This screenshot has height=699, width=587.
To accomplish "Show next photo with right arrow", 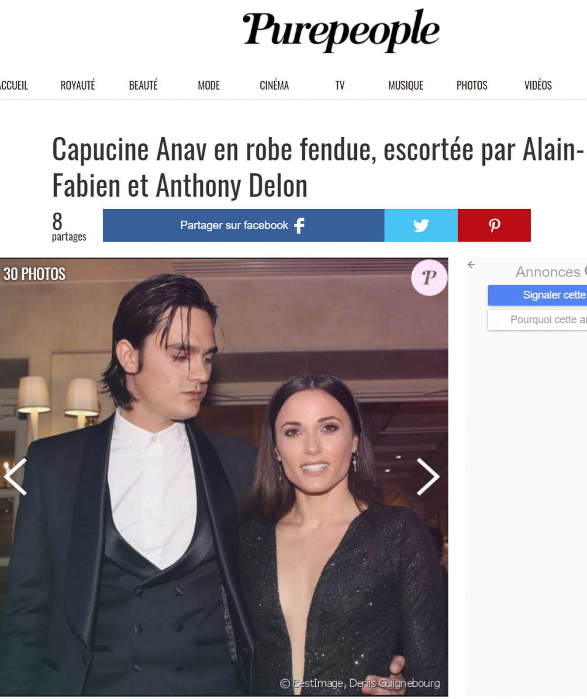I will pyautogui.click(x=428, y=477).
